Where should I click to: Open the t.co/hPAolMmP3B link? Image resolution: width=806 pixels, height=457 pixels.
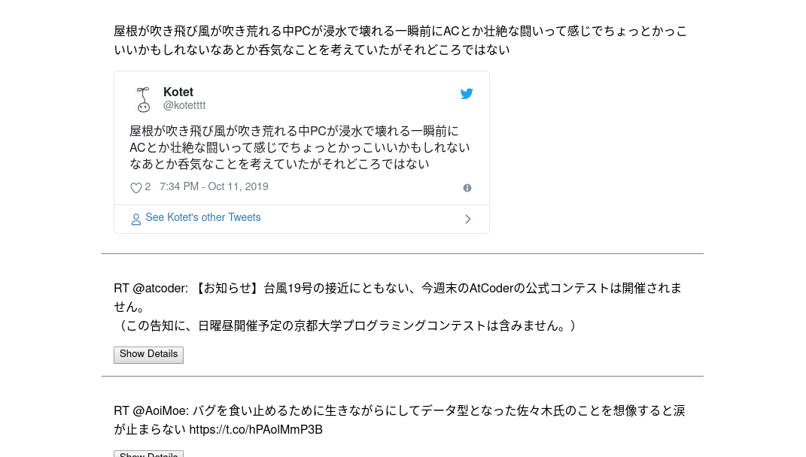point(256,430)
